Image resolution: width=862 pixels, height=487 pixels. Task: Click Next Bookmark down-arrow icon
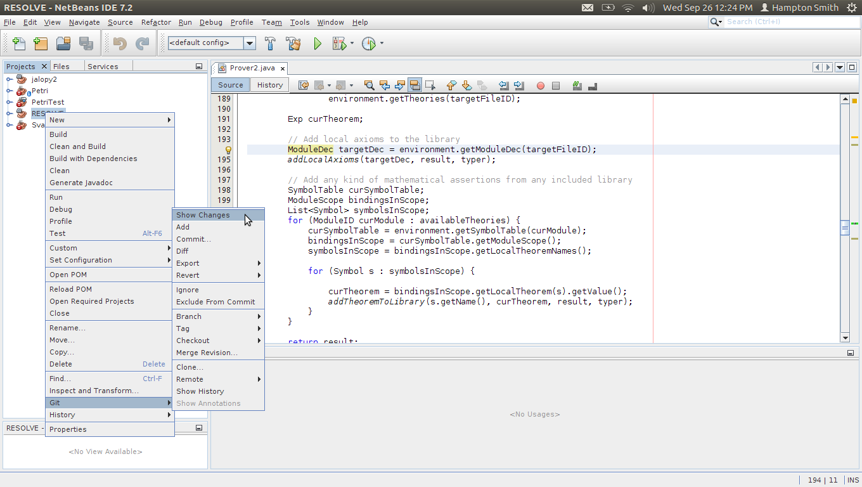(x=466, y=85)
